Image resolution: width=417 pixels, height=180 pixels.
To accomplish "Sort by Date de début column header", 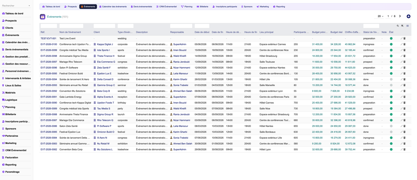I will [202, 32].
